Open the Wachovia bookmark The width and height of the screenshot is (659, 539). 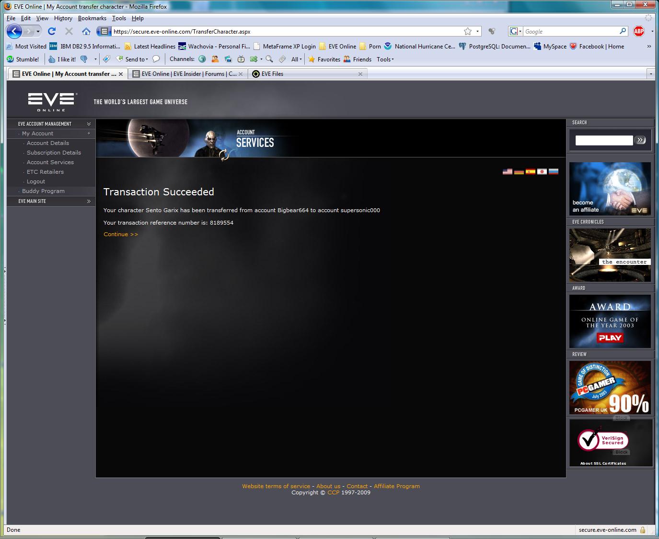[x=214, y=47]
